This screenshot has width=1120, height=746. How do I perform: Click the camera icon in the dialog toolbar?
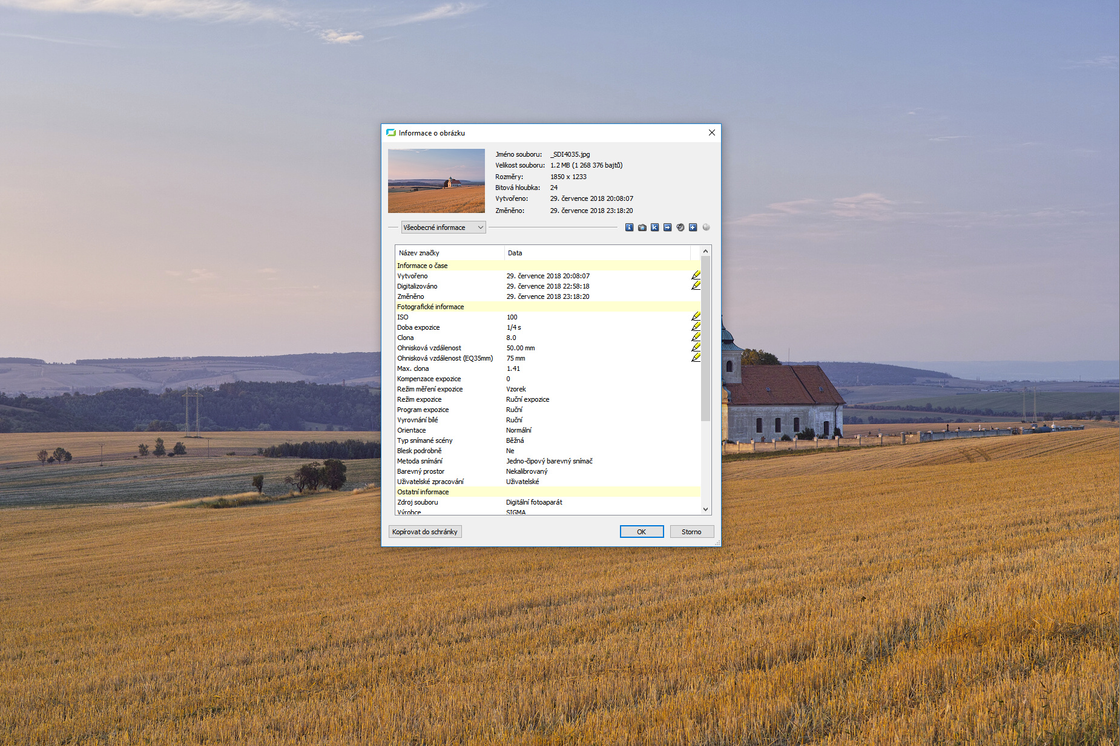(x=642, y=227)
